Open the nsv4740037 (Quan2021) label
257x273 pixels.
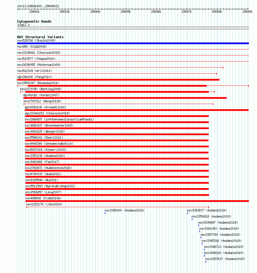click(x=43, y=174)
